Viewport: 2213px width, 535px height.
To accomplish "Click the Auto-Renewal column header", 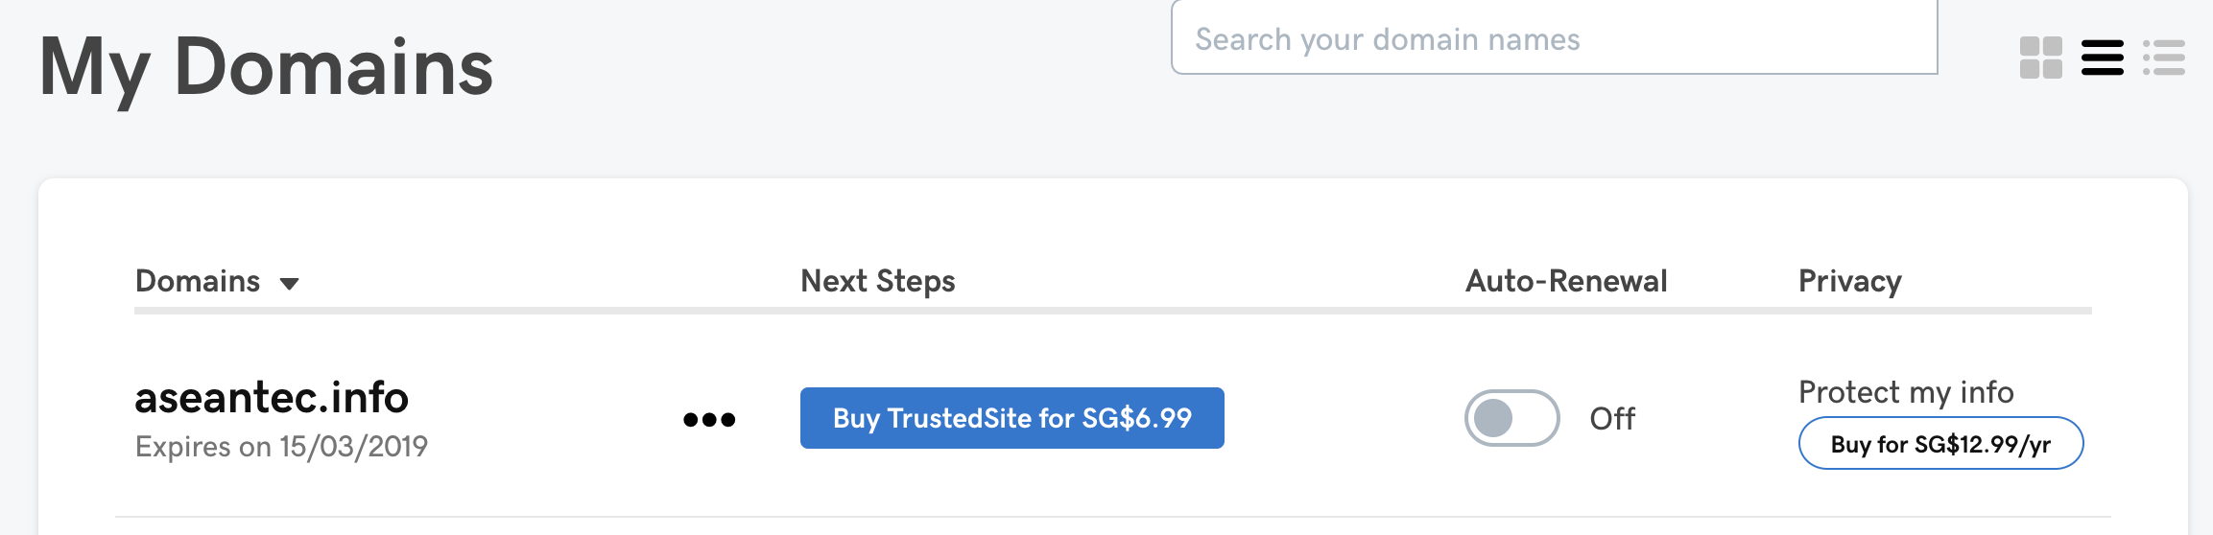I will pos(1566,281).
